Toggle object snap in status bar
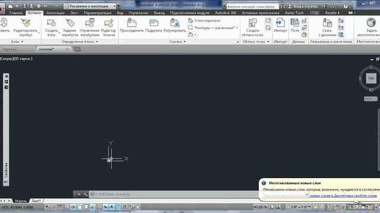Screen dimensions: 380x213 point(80,207)
